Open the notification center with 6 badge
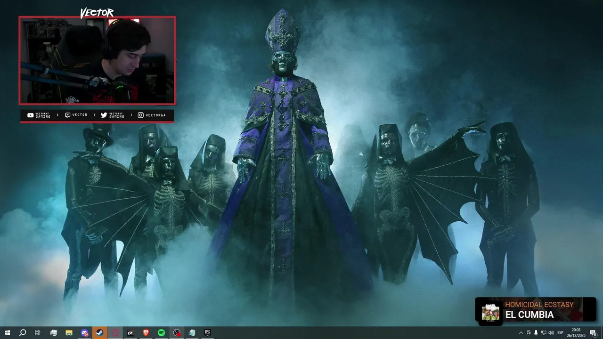The height and width of the screenshot is (339, 603). 593,333
